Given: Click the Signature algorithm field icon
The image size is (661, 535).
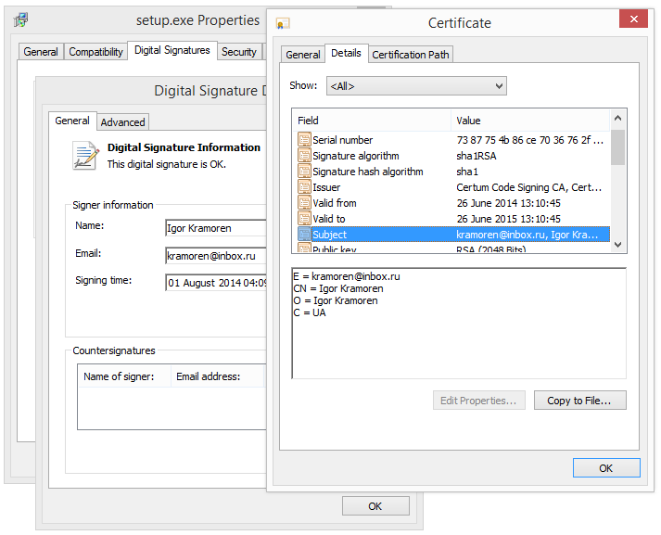Looking at the screenshot, I should coord(304,156).
